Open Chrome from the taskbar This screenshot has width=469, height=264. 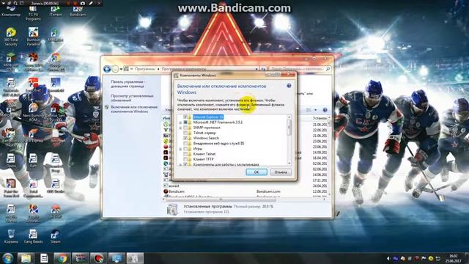tap(62, 258)
